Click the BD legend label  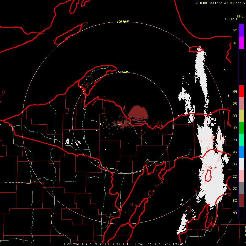click(x=235, y=116)
